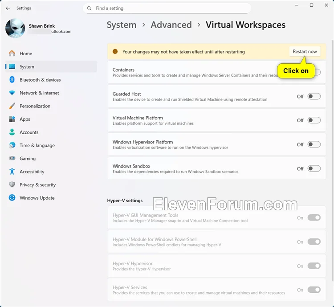The width and height of the screenshot is (334, 307).
Task: Click the Home house icon
Action: click(x=12, y=53)
